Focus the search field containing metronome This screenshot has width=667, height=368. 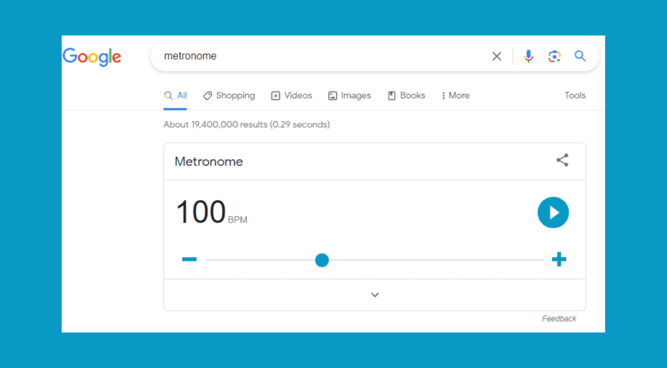pyautogui.click(x=319, y=57)
